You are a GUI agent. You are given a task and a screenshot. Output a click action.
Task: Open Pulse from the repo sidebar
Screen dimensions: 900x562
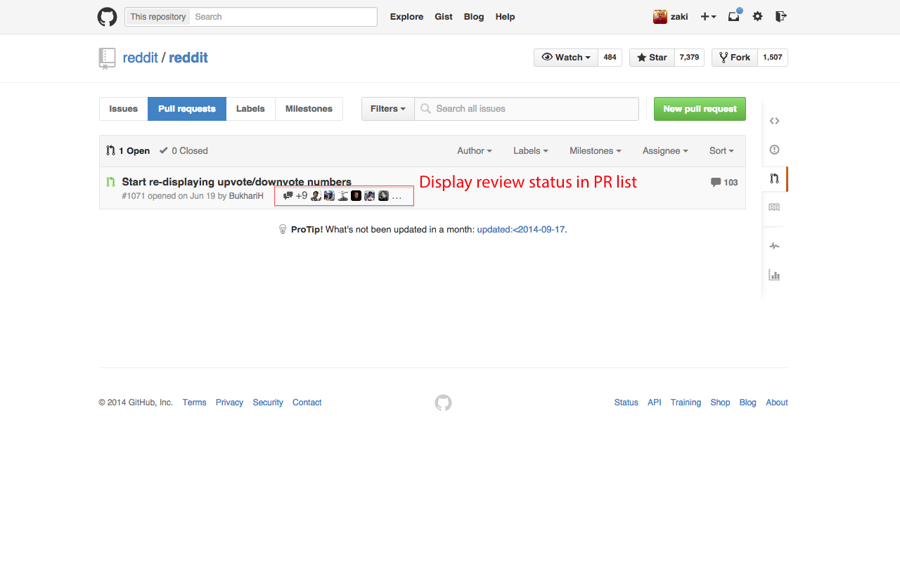coord(774,246)
